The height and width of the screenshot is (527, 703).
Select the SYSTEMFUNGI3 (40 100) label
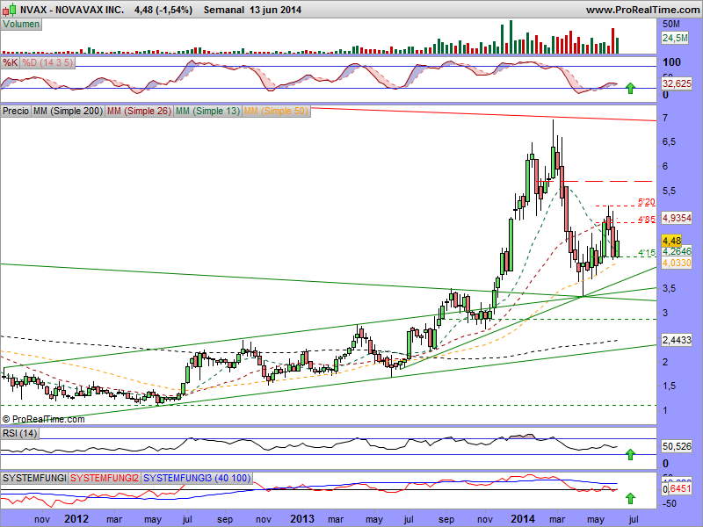click(x=197, y=478)
